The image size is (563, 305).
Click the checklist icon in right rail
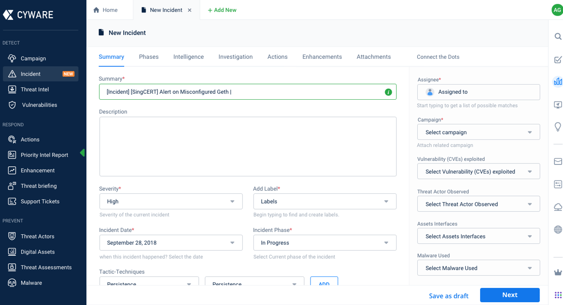558,60
